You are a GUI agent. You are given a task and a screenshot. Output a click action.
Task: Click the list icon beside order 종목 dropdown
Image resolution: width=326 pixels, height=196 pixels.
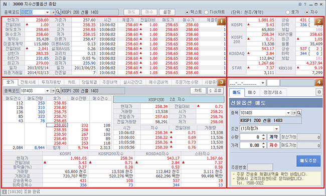[293, 113]
